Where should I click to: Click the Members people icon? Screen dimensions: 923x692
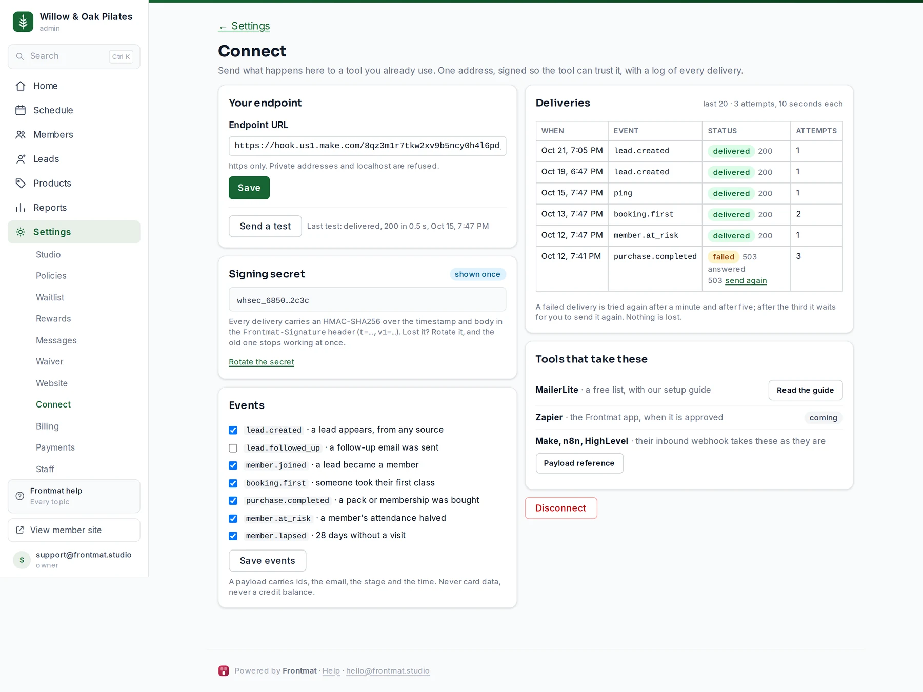[x=21, y=135]
